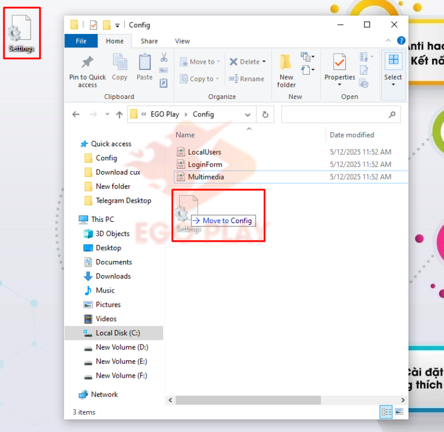Open Music in navigation pane
The image size is (444, 432).
(105, 290)
